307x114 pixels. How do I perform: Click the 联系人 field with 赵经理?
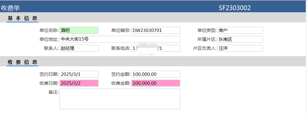[79, 48]
